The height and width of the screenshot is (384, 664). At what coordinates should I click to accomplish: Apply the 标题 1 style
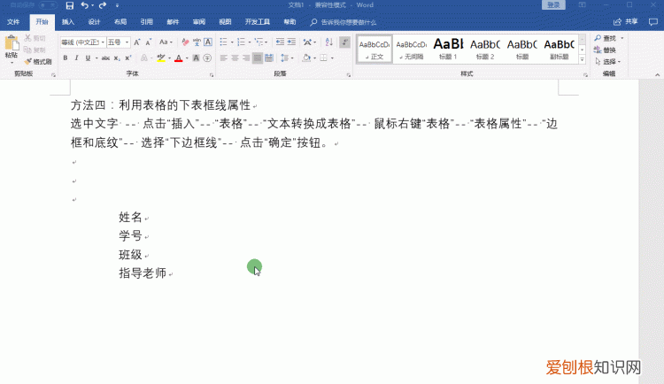click(448, 49)
